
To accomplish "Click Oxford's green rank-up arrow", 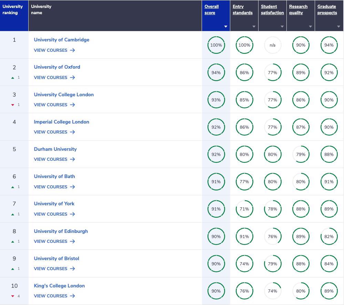I will click(13, 78).
